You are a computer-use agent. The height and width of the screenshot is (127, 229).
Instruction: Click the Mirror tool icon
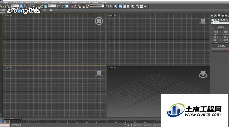[x=107, y=6]
